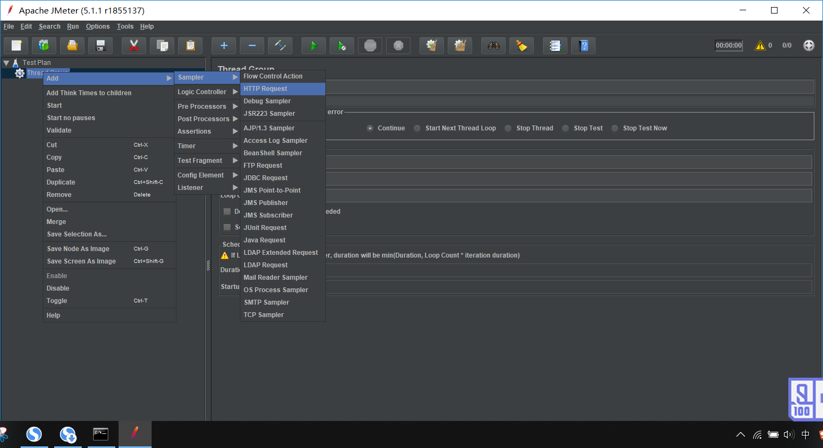
Task: Click the Open file folder icon
Action: pyautogui.click(x=73, y=46)
